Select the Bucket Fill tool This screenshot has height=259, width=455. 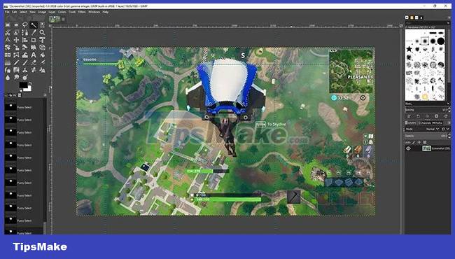click(43, 55)
